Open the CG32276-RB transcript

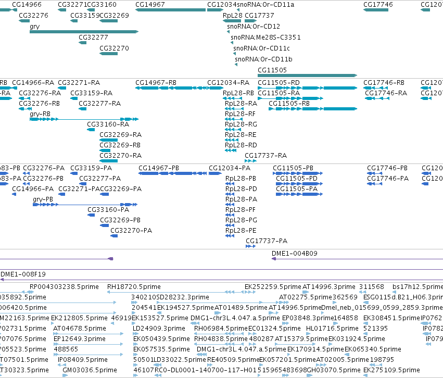25,109
